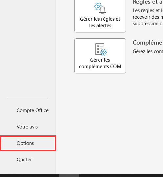This screenshot has height=177, width=163.
Task: Click the blue gear on the checklist icon
Action: [x=103, y=52]
